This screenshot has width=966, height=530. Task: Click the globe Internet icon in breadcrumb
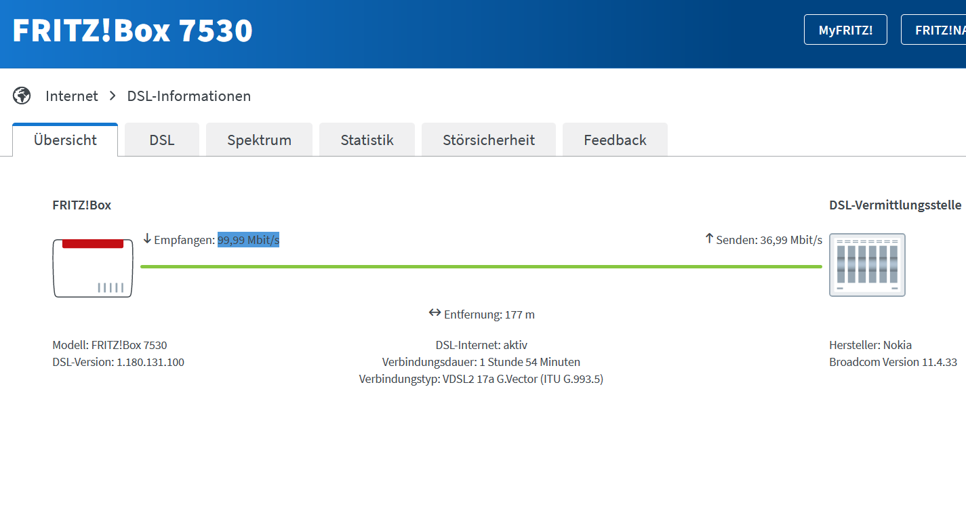pyautogui.click(x=22, y=96)
